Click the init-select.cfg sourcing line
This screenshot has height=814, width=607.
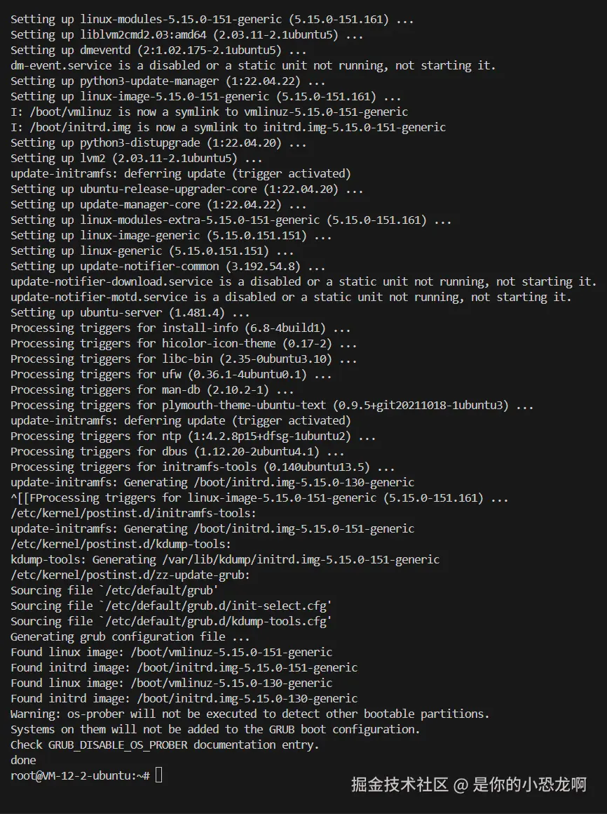tap(171, 606)
